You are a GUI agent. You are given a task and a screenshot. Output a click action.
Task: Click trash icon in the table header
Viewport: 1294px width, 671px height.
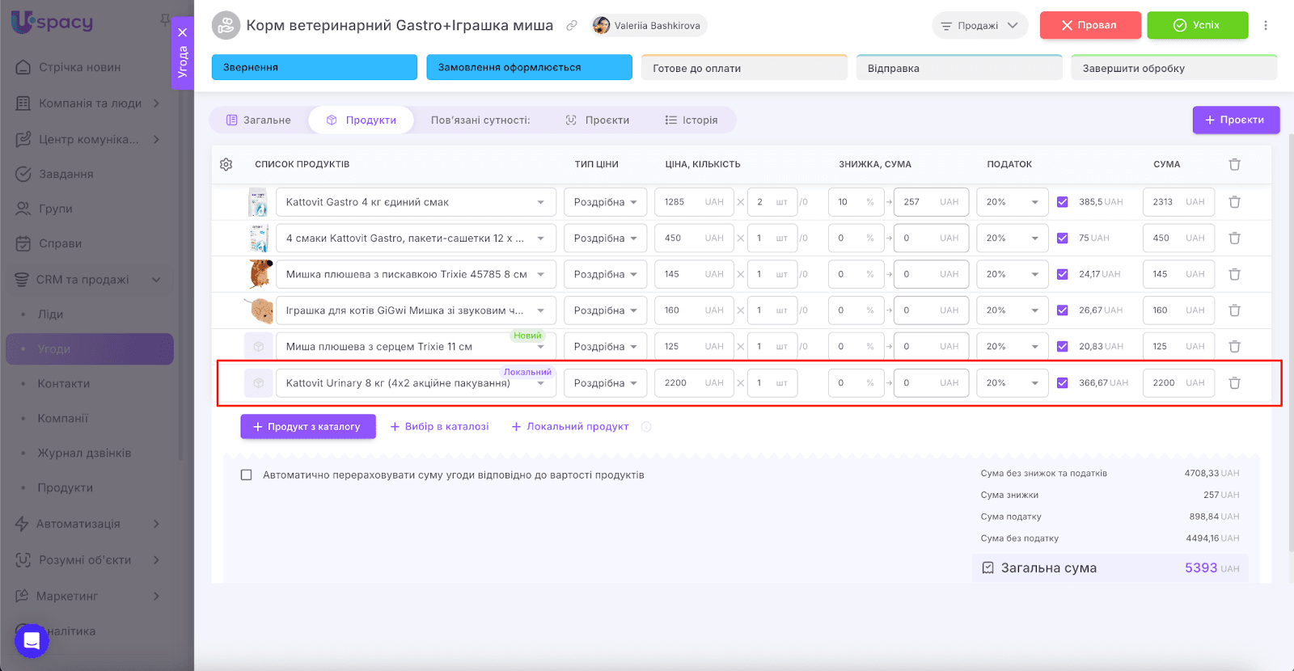point(1234,164)
